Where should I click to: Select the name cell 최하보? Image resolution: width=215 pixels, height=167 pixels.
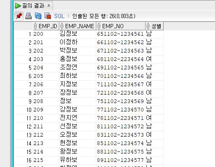[78, 76]
